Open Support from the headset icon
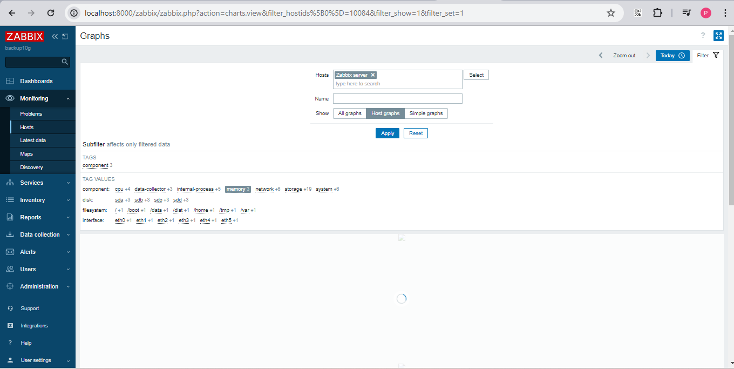Image resolution: width=734 pixels, height=369 pixels. pyautogui.click(x=10, y=308)
